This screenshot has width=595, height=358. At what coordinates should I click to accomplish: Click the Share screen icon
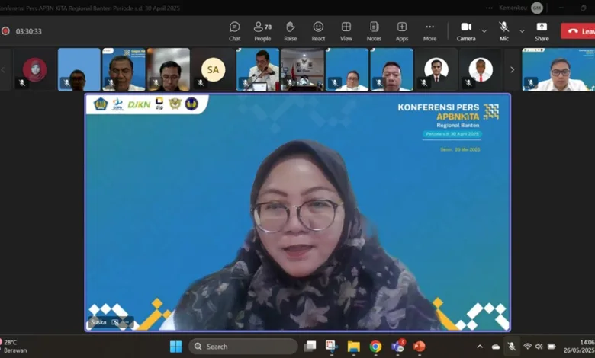coord(542,30)
